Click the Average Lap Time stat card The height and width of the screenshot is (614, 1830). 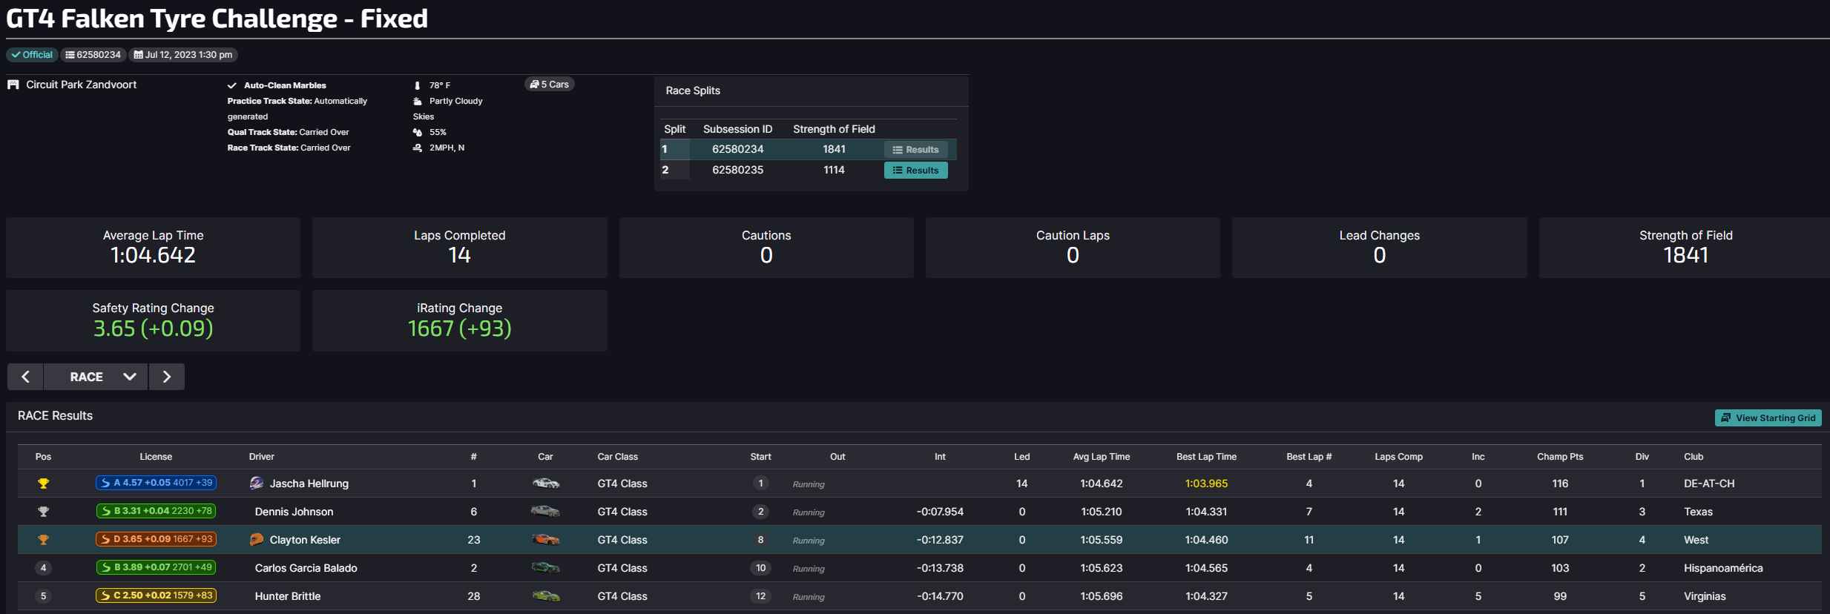pyautogui.click(x=153, y=248)
